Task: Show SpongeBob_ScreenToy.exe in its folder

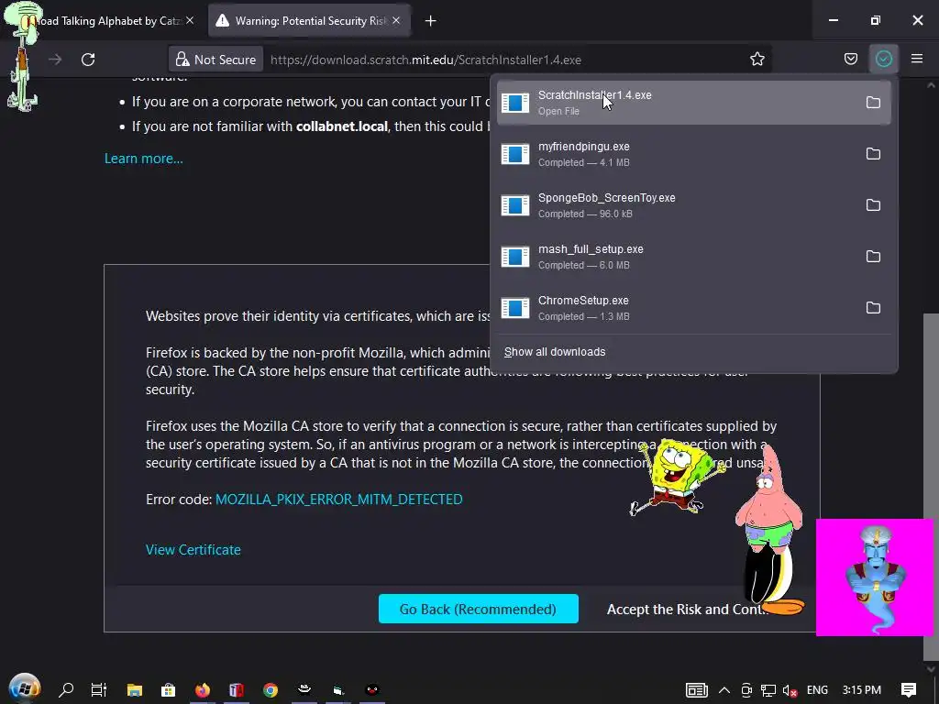Action: [x=873, y=205]
